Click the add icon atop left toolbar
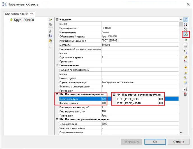Image resolution: width=193 pixels, height=149 pixels. click(x=50, y=20)
